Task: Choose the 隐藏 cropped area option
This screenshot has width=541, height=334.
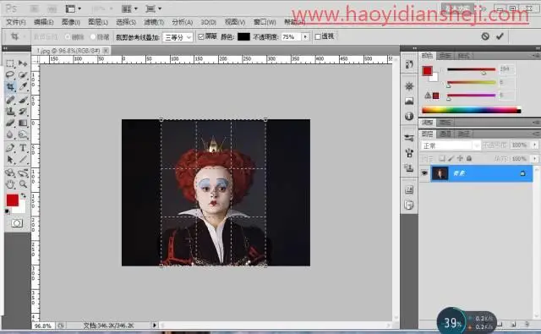Action: (x=100, y=37)
